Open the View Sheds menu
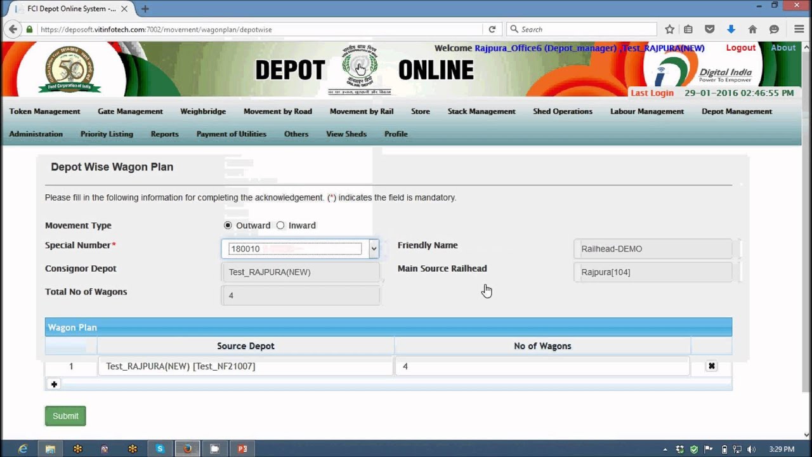This screenshot has width=812, height=457. point(346,134)
